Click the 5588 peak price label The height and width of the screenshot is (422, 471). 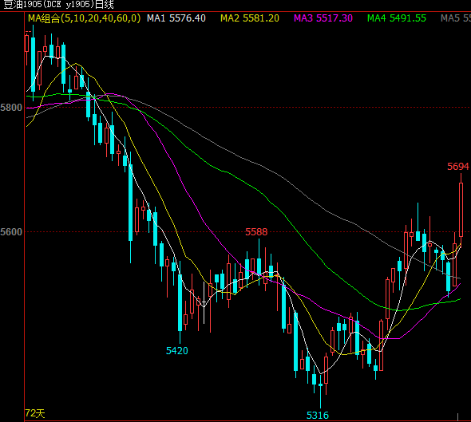pos(256,231)
